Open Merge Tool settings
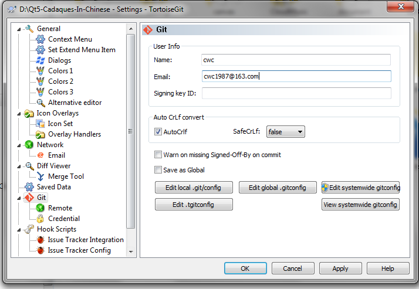Screen dimensions: 419x289 (x=66, y=176)
